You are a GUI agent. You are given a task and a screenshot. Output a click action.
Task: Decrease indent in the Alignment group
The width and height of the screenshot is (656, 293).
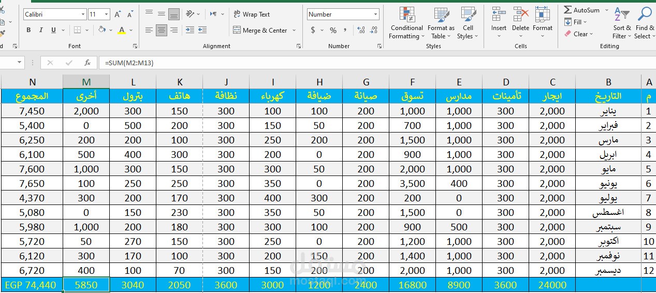tap(190, 31)
